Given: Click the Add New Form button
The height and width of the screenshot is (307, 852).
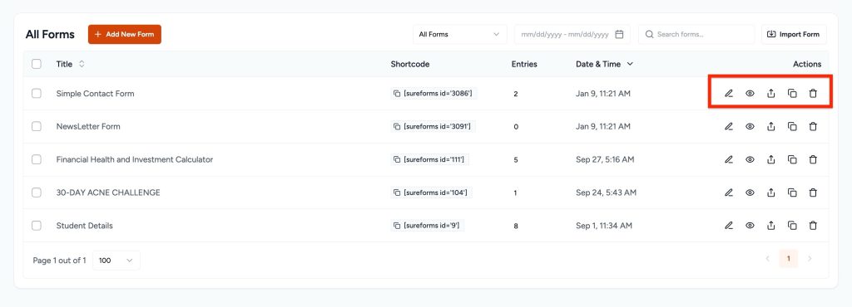Looking at the screenshot, I should (x=125, y=34).
